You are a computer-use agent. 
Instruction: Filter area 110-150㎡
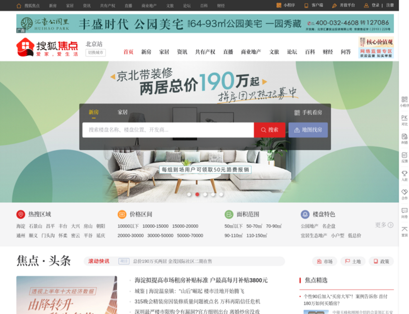[257, 235]
